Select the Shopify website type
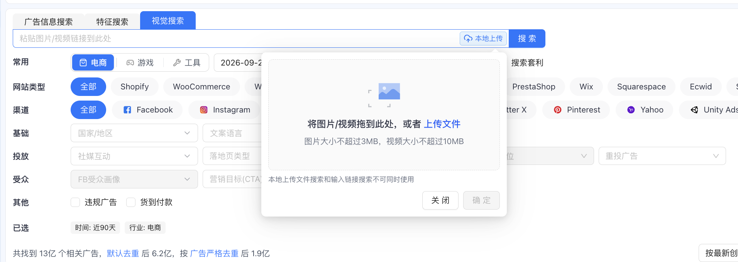Image resolution: width=738 pixels, height=262 pixels. point(135,87)
